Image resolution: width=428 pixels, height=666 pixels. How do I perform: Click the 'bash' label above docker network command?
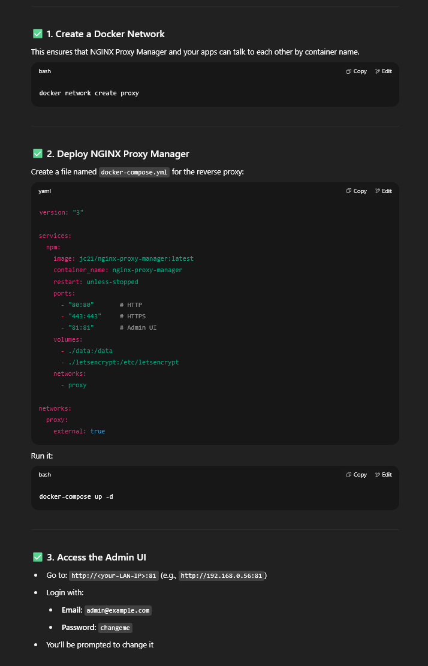pos(44,71)
